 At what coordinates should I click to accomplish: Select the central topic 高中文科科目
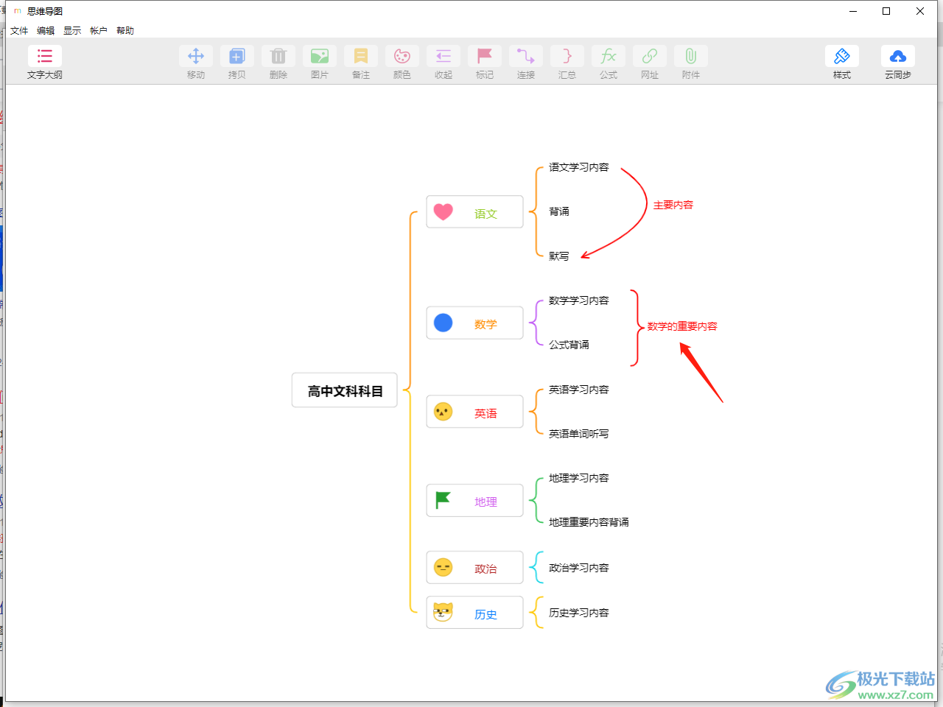[x=345, y=391]
